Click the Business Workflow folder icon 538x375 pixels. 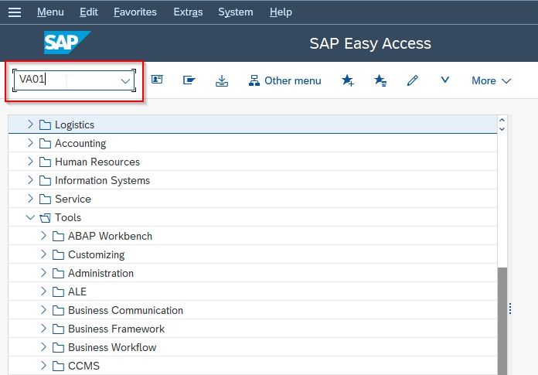pyautogui.click(x=58, y=348)
